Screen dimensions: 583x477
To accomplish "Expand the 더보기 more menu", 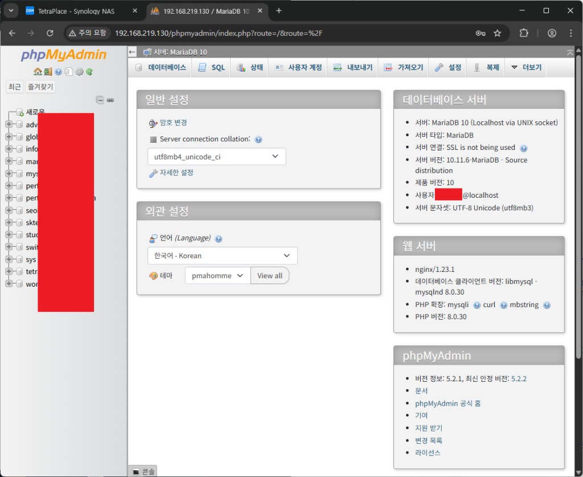I will coord(527,67).
